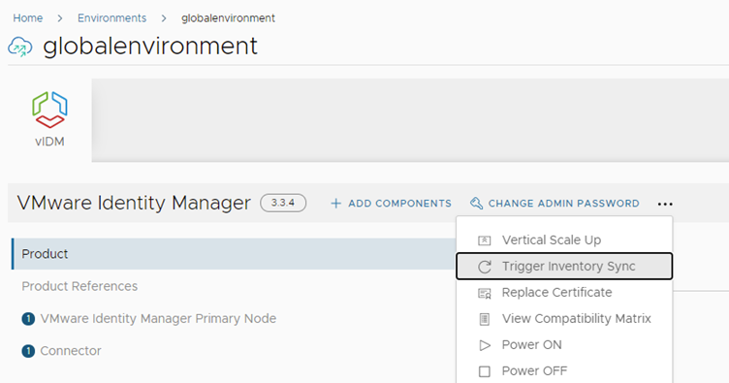The height and width of the screenshot is (383, 729).
Task: Click the document icon for Compatibility Matrix
Action: click(x=485, y=319)
